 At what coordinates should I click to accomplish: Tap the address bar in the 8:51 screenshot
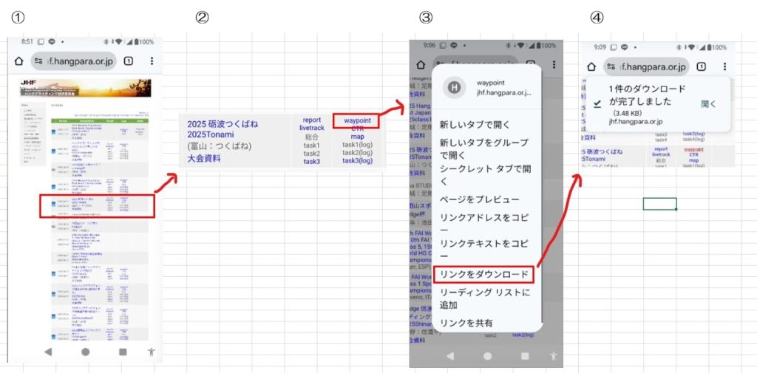tap(72, 61)
